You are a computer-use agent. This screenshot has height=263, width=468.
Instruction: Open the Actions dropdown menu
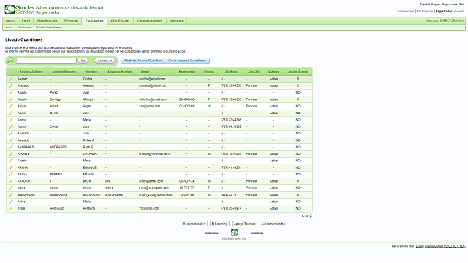pos(105,61)
